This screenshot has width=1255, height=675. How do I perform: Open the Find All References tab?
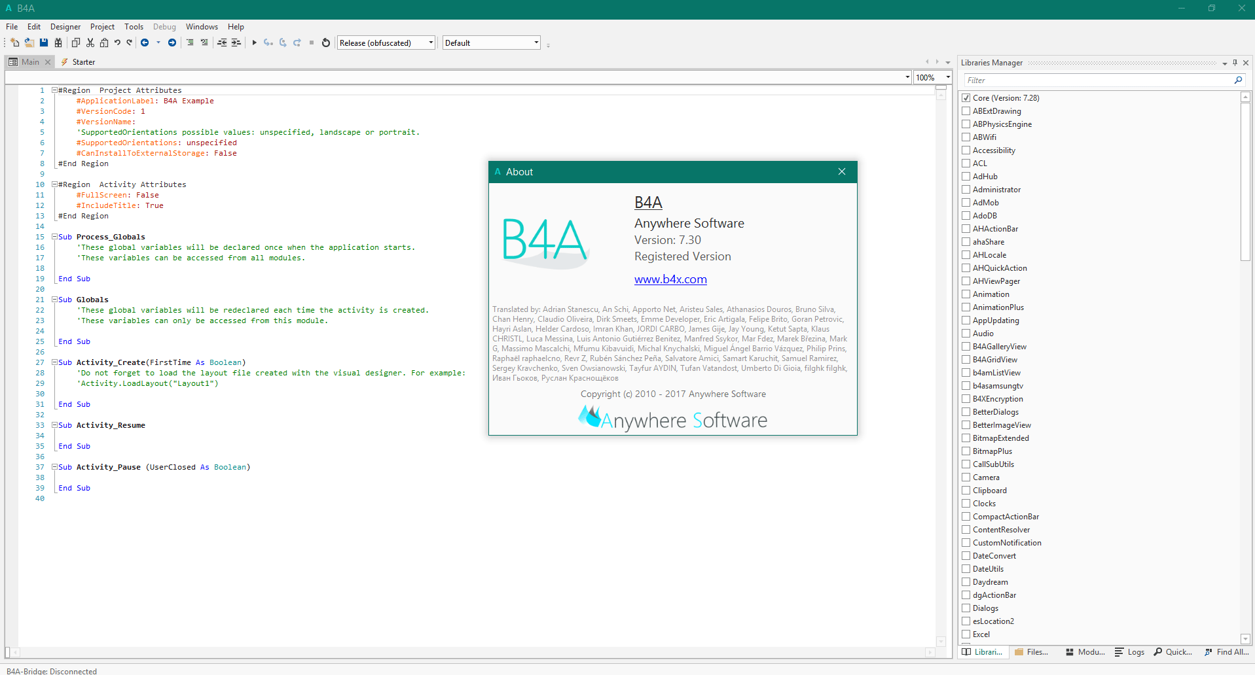tap(1227, 652)
